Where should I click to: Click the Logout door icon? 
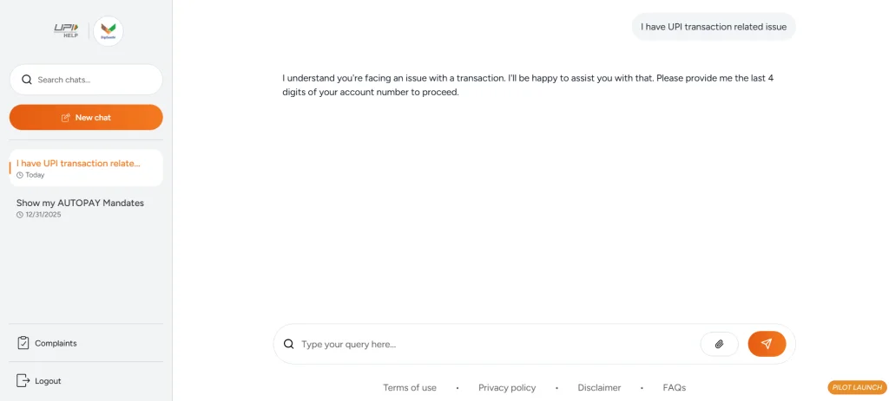(23, 380)
